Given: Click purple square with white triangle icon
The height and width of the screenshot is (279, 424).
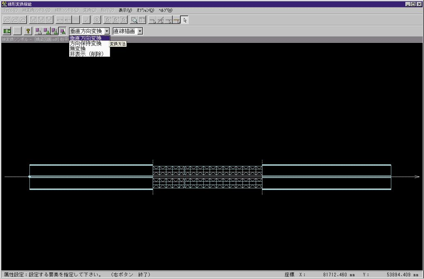Looking at the screenshot, I should (39, 31).
